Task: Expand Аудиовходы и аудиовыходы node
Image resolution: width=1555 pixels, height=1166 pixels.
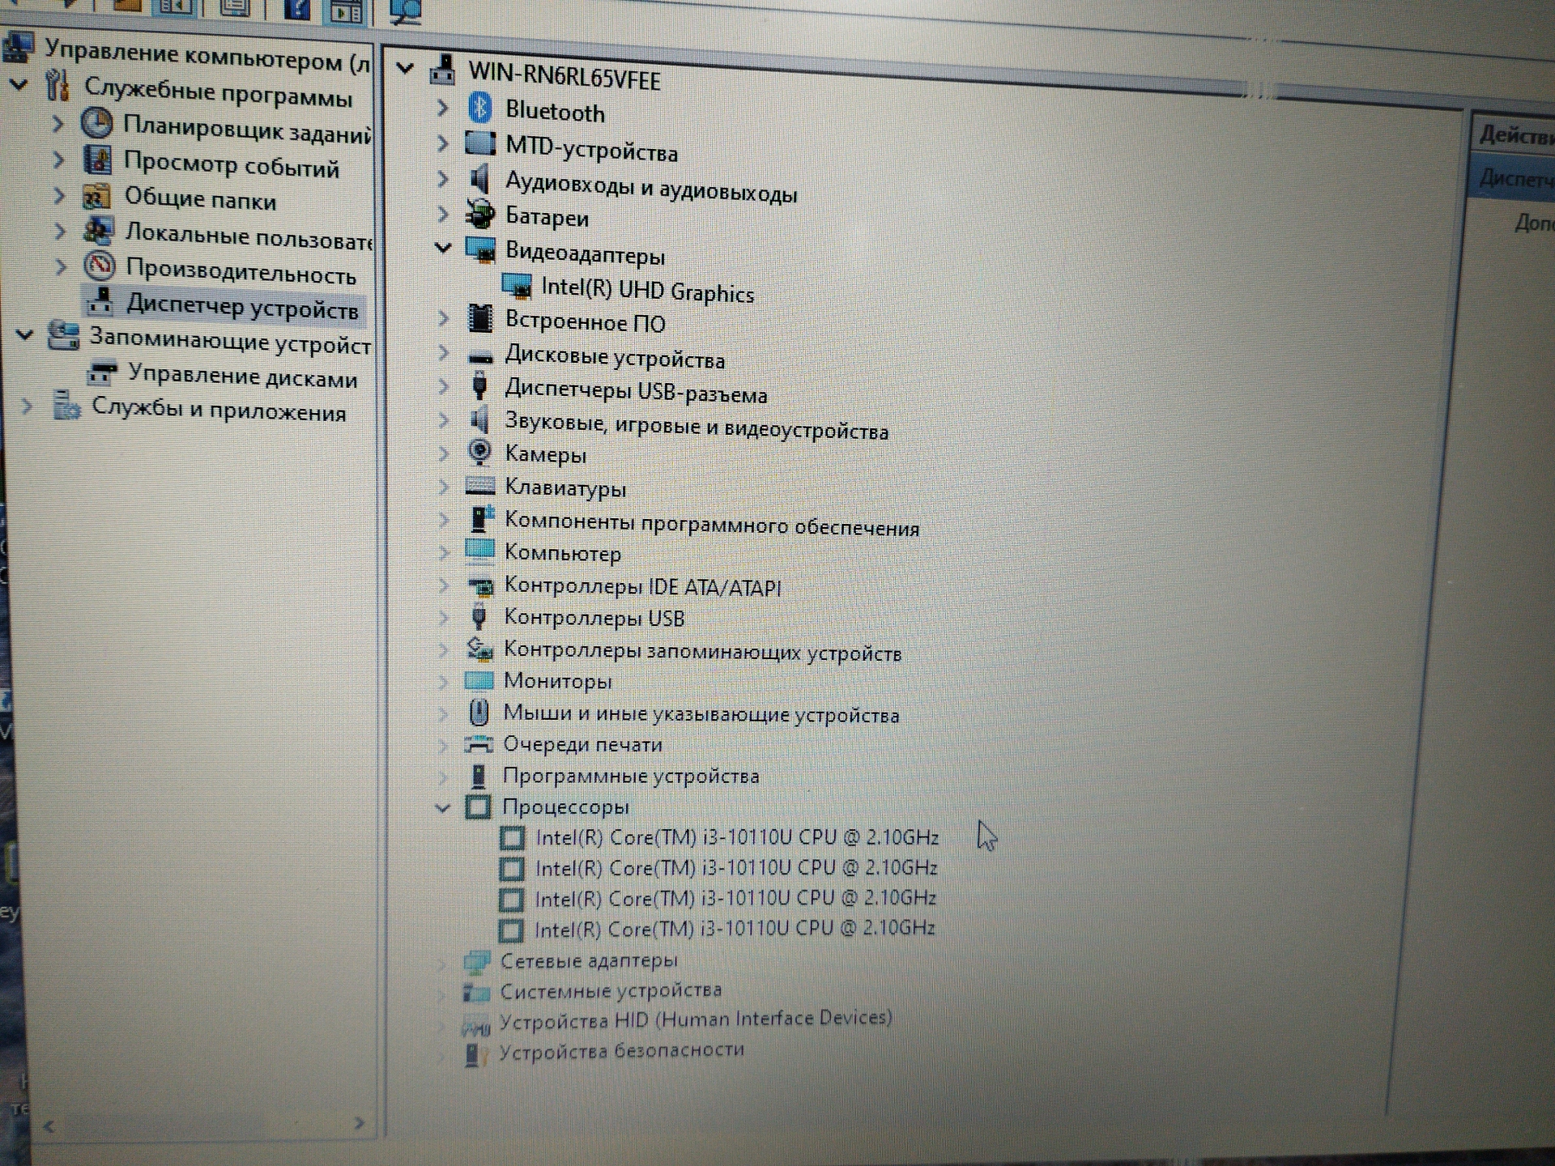Action: (442, 178)
